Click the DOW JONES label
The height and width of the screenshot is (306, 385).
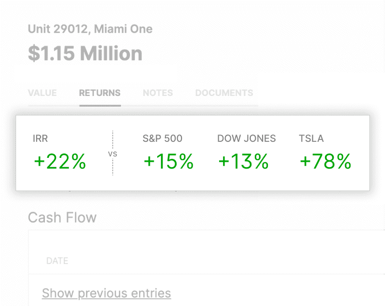click(x=246, y=138)
